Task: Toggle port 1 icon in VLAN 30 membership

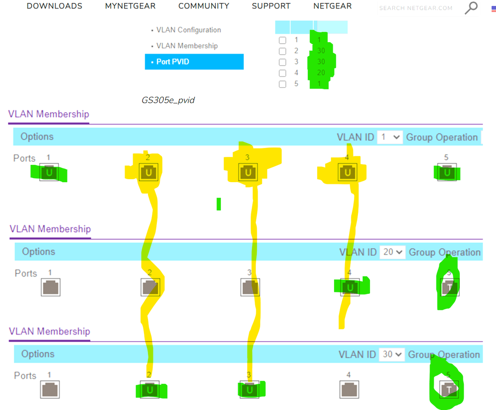Action: pyautogui.click(x=50, y=390)
